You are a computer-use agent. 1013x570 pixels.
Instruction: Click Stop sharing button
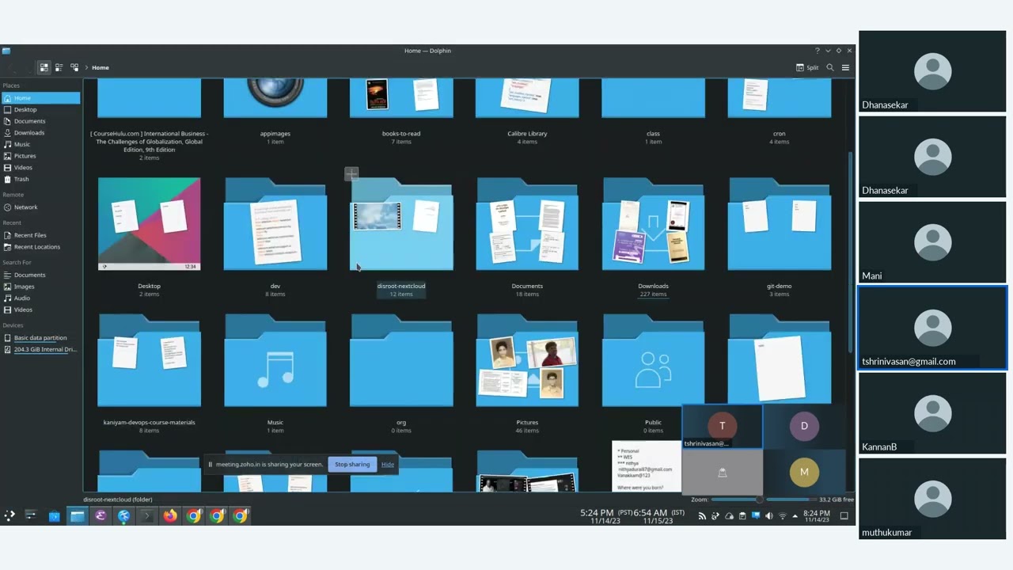352,465
